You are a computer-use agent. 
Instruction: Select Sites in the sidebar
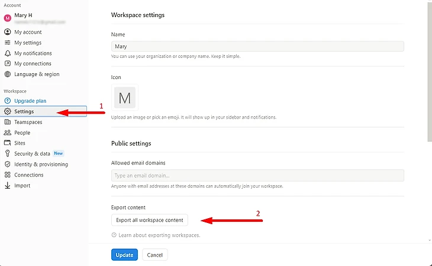coord(20,143)
